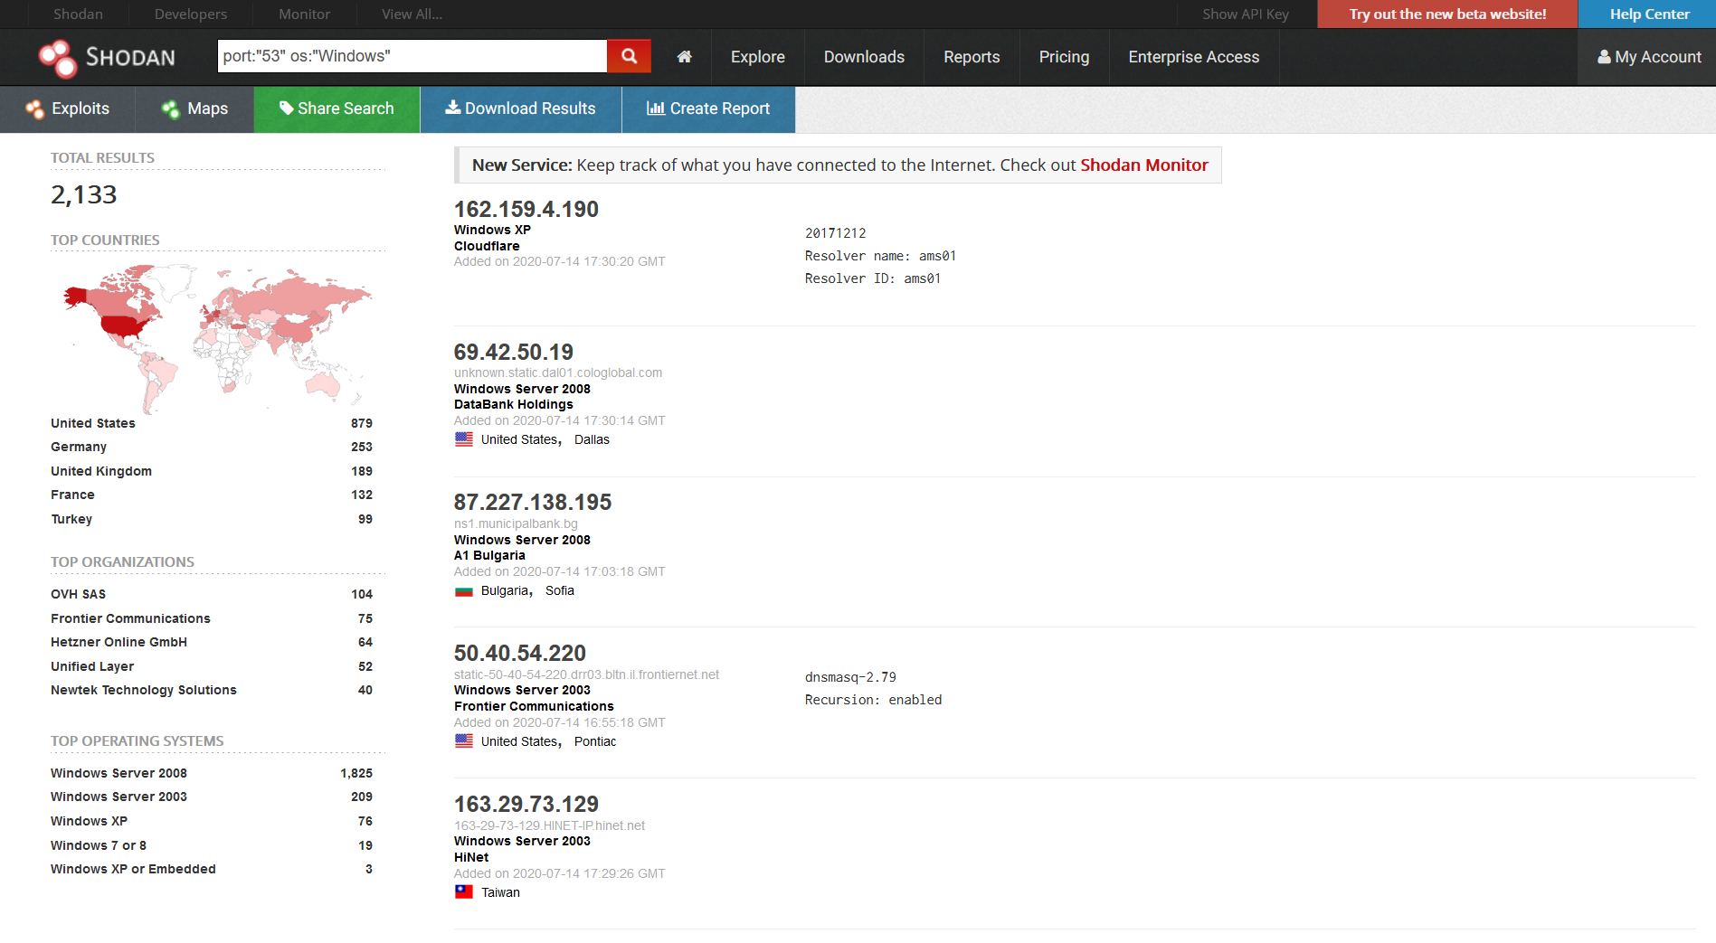Open result 69.42.50.19
This screenshot has width=1716, height=943.
[x=514, y=353]
